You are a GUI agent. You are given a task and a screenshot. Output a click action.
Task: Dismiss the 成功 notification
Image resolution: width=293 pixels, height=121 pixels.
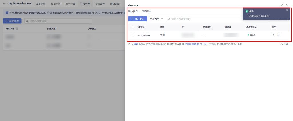[287, 11]
